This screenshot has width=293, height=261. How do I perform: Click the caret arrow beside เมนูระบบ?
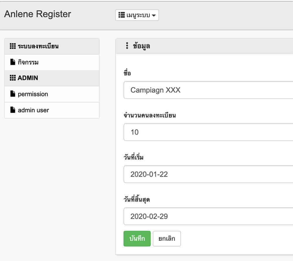(154, 15)
